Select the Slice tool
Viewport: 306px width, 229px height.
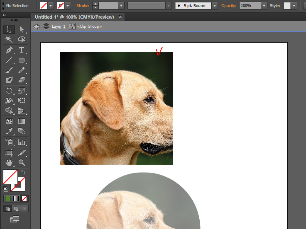[x=22, y=153]
